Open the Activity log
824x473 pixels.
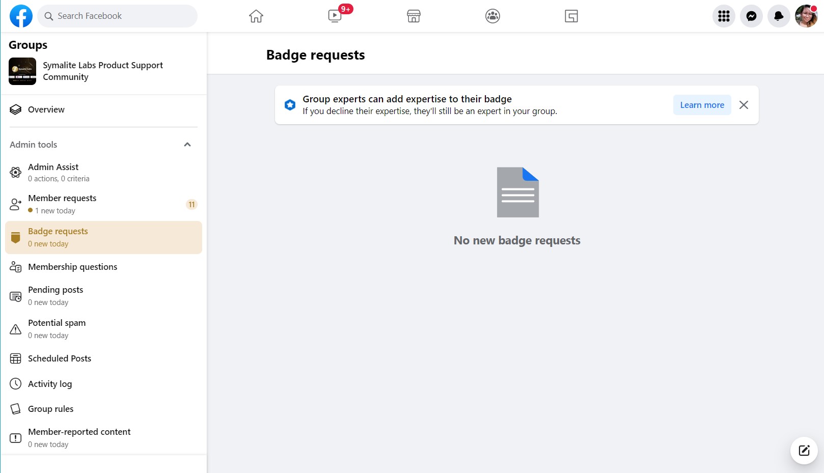click(x=49, y=383)
